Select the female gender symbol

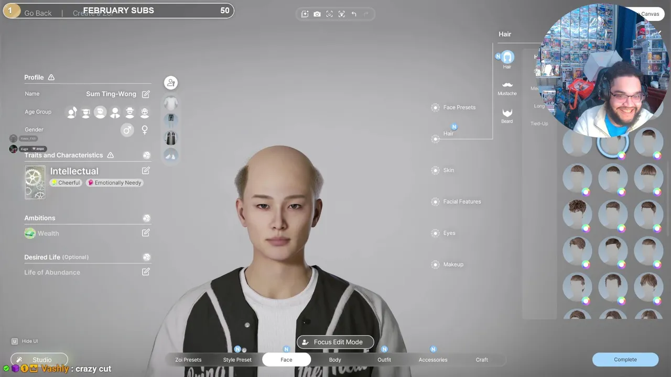[x=145, y=129]
